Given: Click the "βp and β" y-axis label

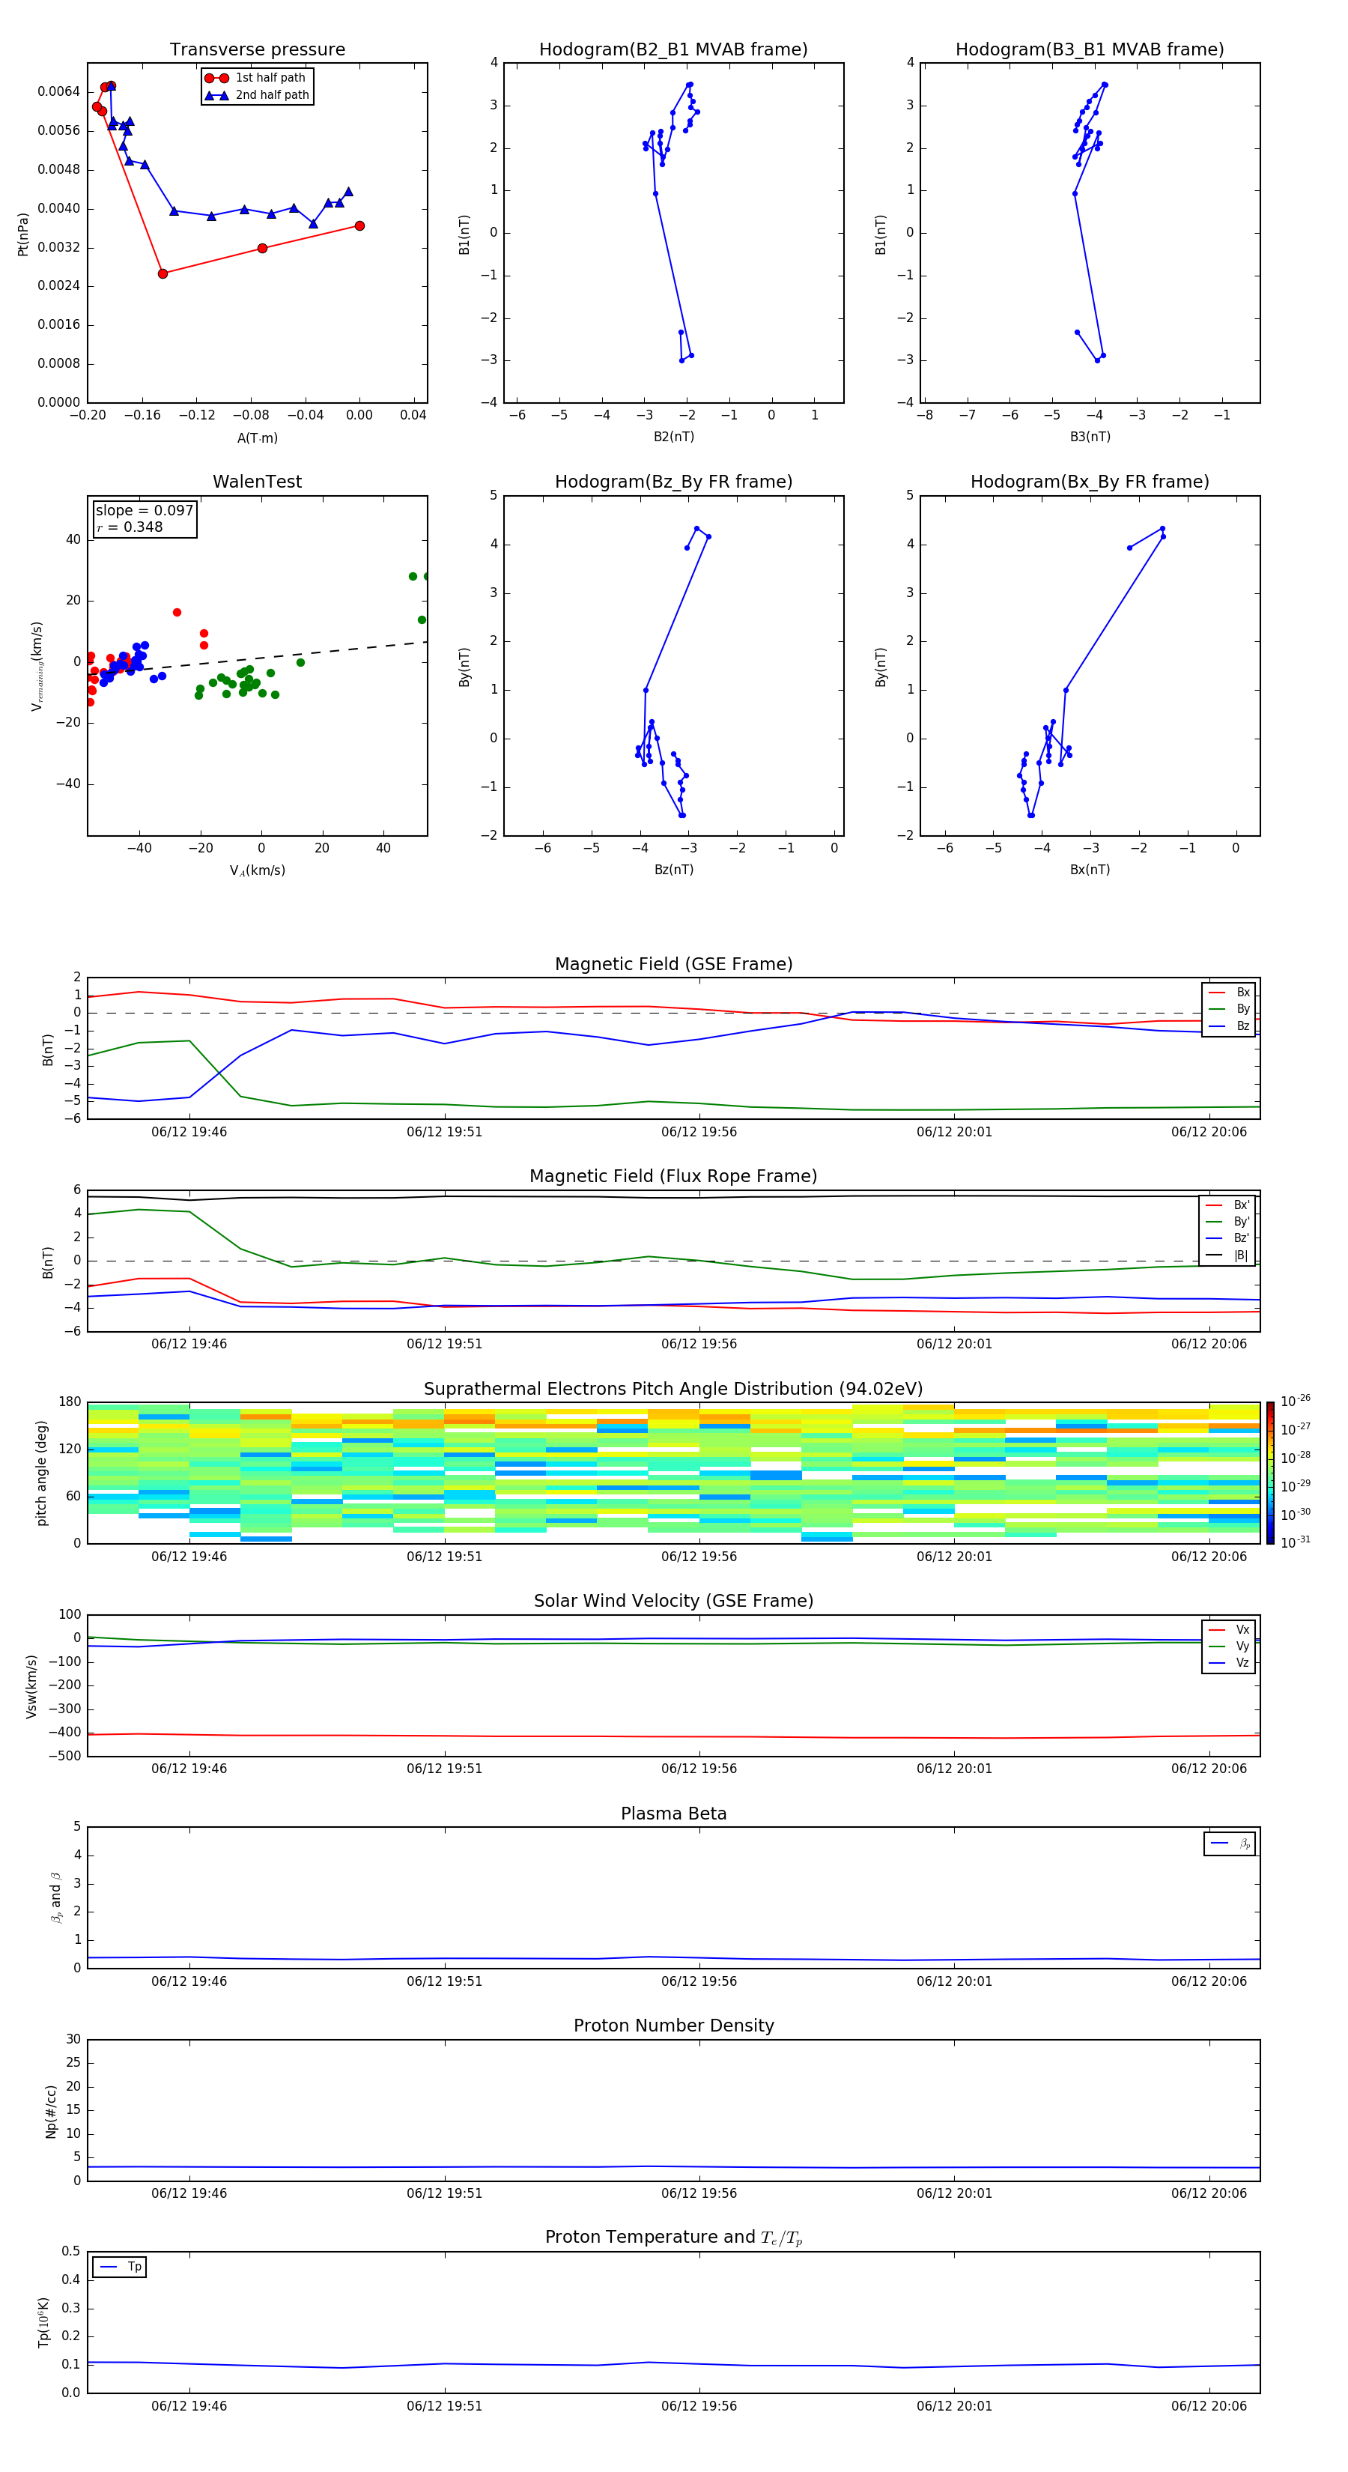Looking at the screenshot, I should pyautogui.click(x=55, y=1898).
